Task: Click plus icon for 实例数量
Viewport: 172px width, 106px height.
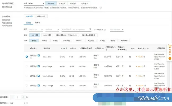Action: coord(23,97)
